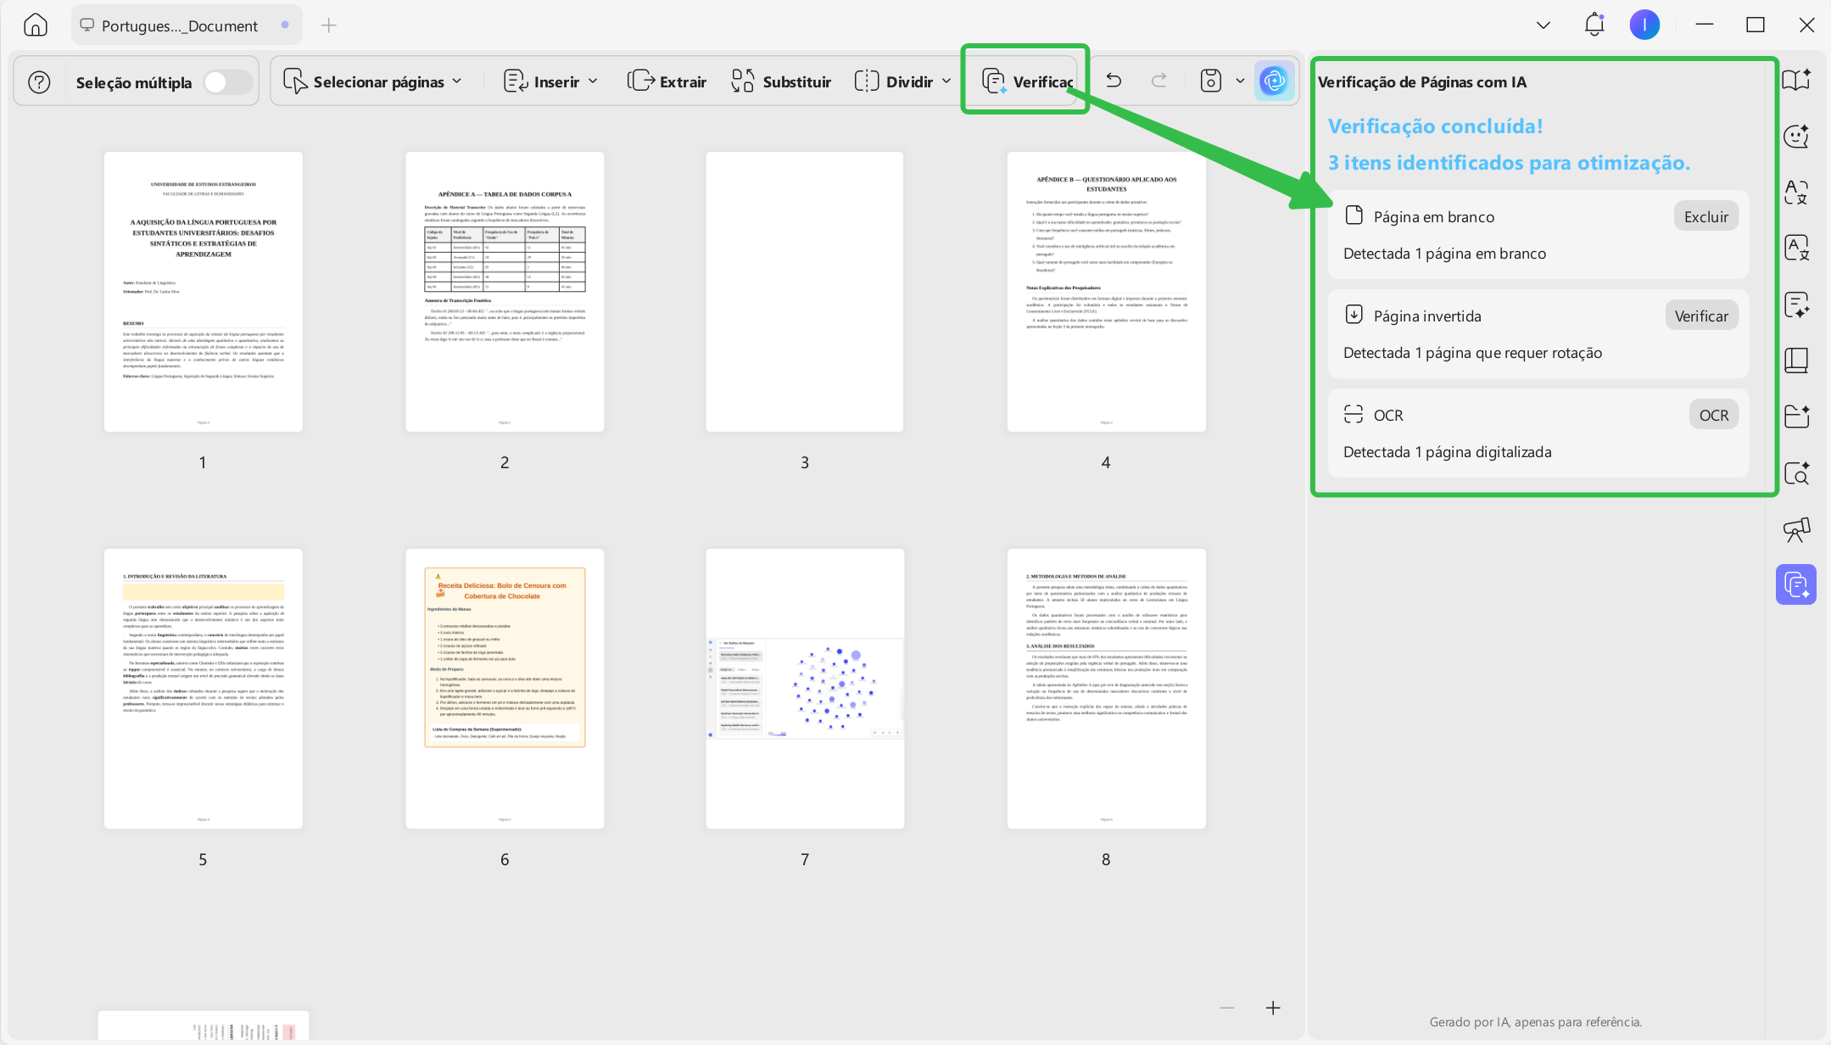Click 'Detectada 1 página que requer rotação' text
The image size is (1831, 1045).
click(1473, 353)
